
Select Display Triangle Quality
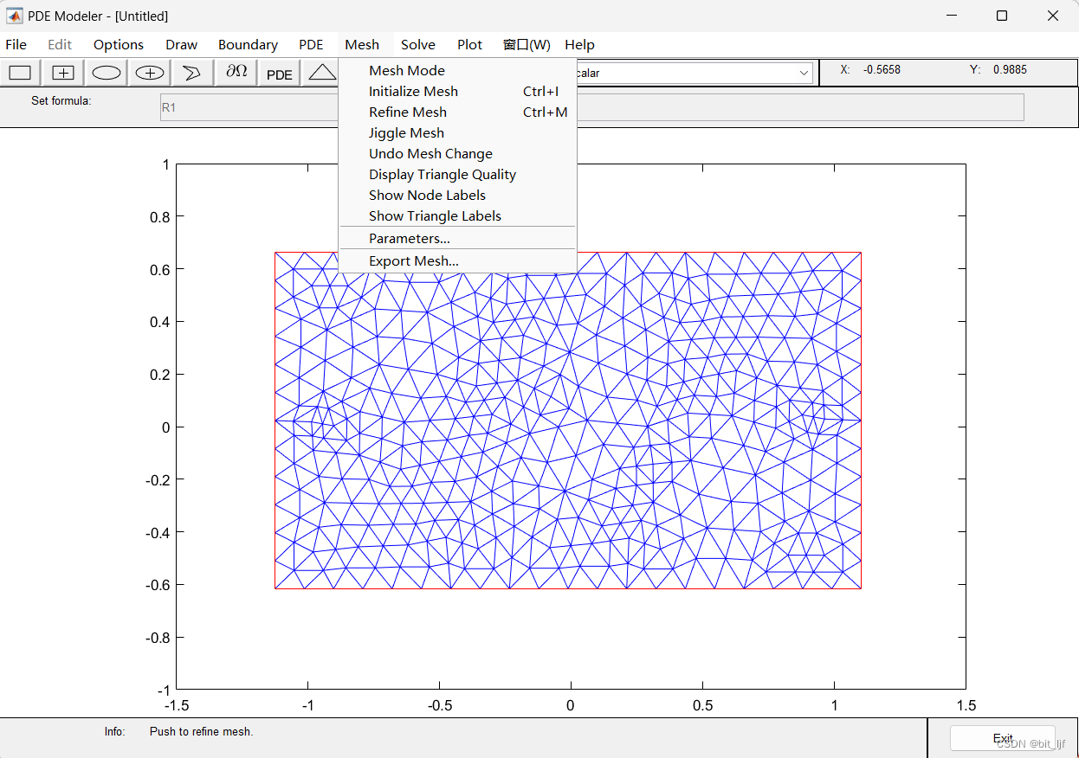point(443,174)
